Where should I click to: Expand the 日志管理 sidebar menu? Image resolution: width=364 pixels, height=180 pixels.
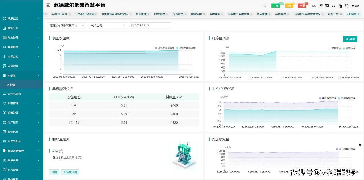[x=22, y=170]
